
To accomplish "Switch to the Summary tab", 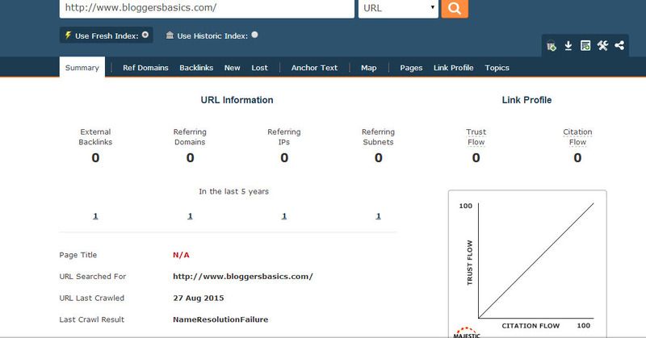I will click(x=82, y=68).
